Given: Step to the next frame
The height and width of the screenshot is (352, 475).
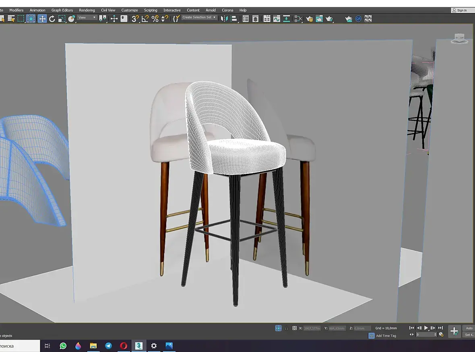Looking at the screenshot, I should (433, 328).
